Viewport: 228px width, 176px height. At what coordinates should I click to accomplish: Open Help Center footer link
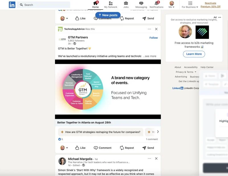[x=207, y=67]
